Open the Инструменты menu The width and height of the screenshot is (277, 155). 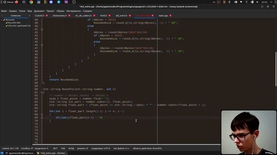coord(74,11)
